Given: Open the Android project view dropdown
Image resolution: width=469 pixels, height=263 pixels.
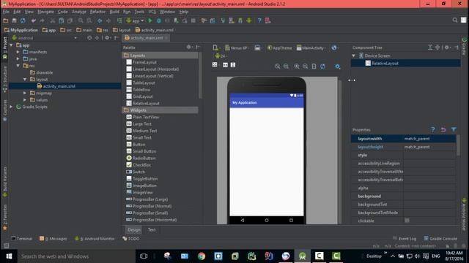Looking at the screenshot, I should point(44,38).
